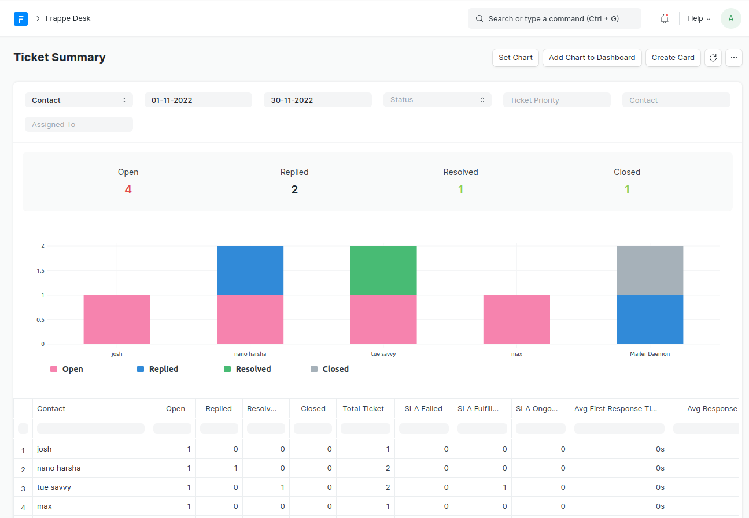
Task: Open the Status filter dropdown
Action: click(437, 100)
